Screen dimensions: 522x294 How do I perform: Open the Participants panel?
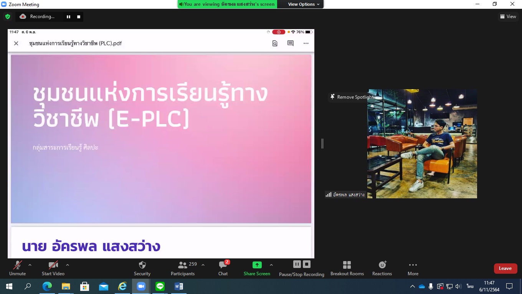[x=183, y=268]
